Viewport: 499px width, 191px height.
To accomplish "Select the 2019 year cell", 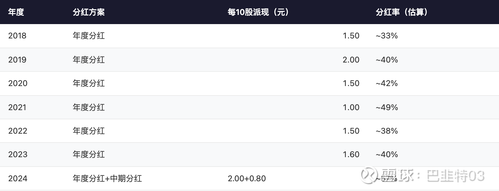I will pos(17,60).
